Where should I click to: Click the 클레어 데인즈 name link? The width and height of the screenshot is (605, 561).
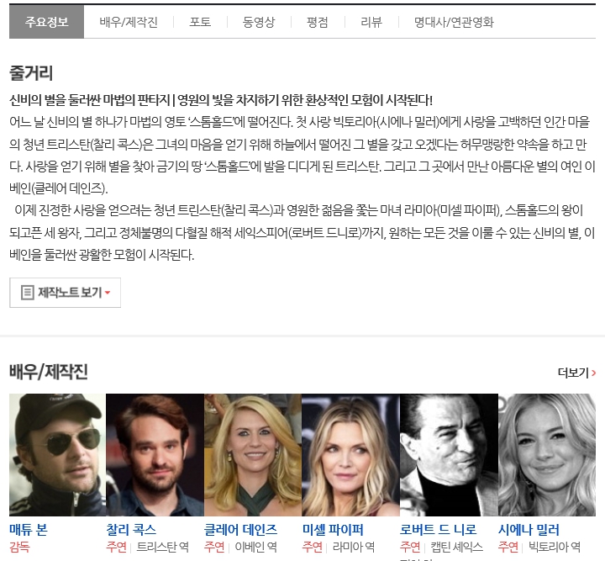click(x=241, y=529)
